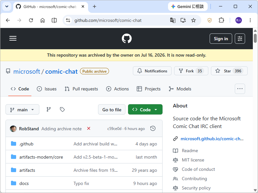
Task: Open the artifacts folder
Action: [x=27, y=170]
